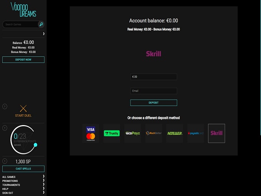Choose Neteller payment option
The height and width of the screenshot is (196, 261).
(175, 133)
